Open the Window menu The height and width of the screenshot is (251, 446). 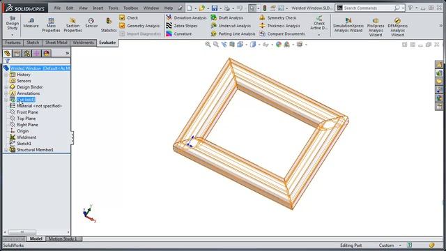(x=151, y=8)
